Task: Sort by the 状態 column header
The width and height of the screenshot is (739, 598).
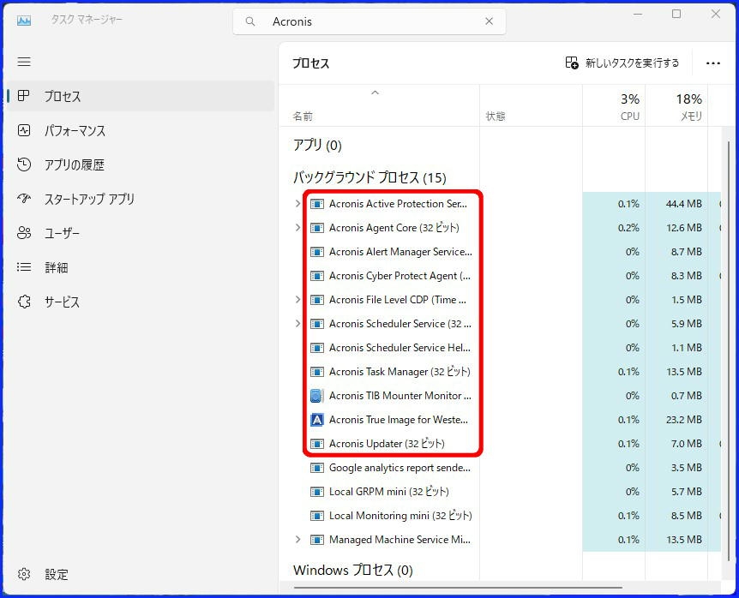Action: click(531, 106)
